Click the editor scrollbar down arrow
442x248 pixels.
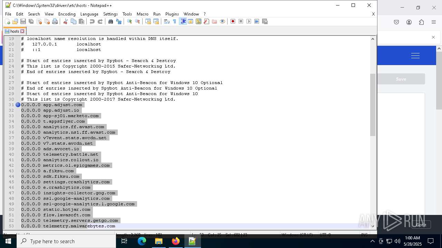(x=373, y=226)
